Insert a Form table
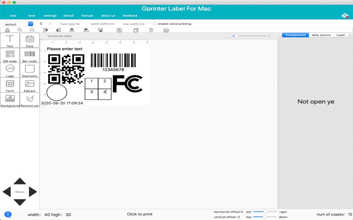 pos(10,85)
